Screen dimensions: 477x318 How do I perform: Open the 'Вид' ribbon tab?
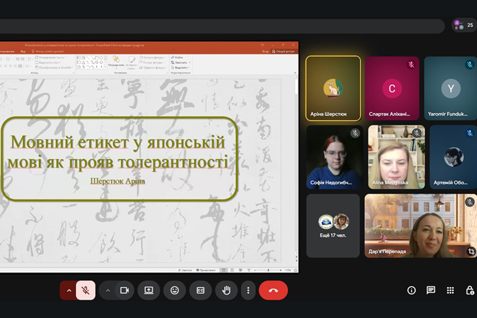pos(23,51)
